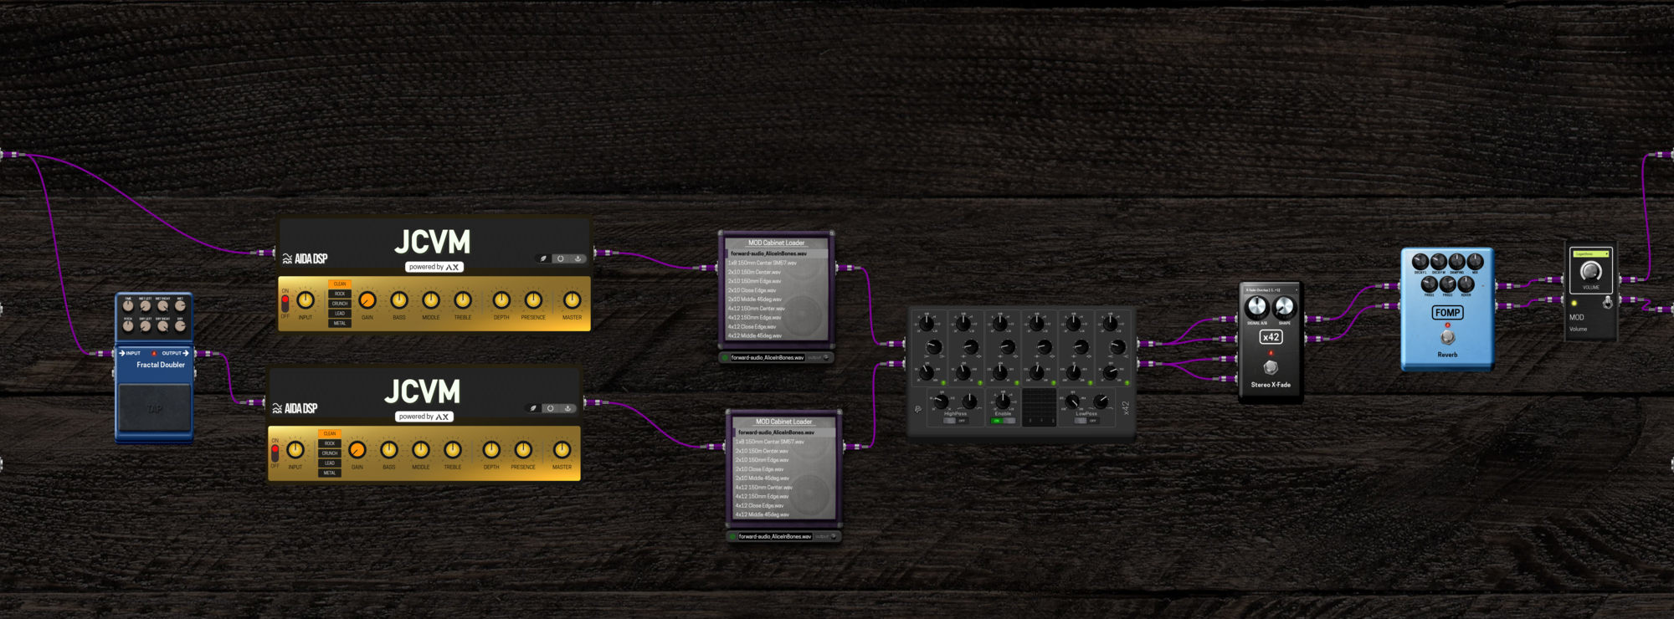Click the leaf icon on the lower JCVM amp
The image size is (1674, 619).
pos(533,408)
